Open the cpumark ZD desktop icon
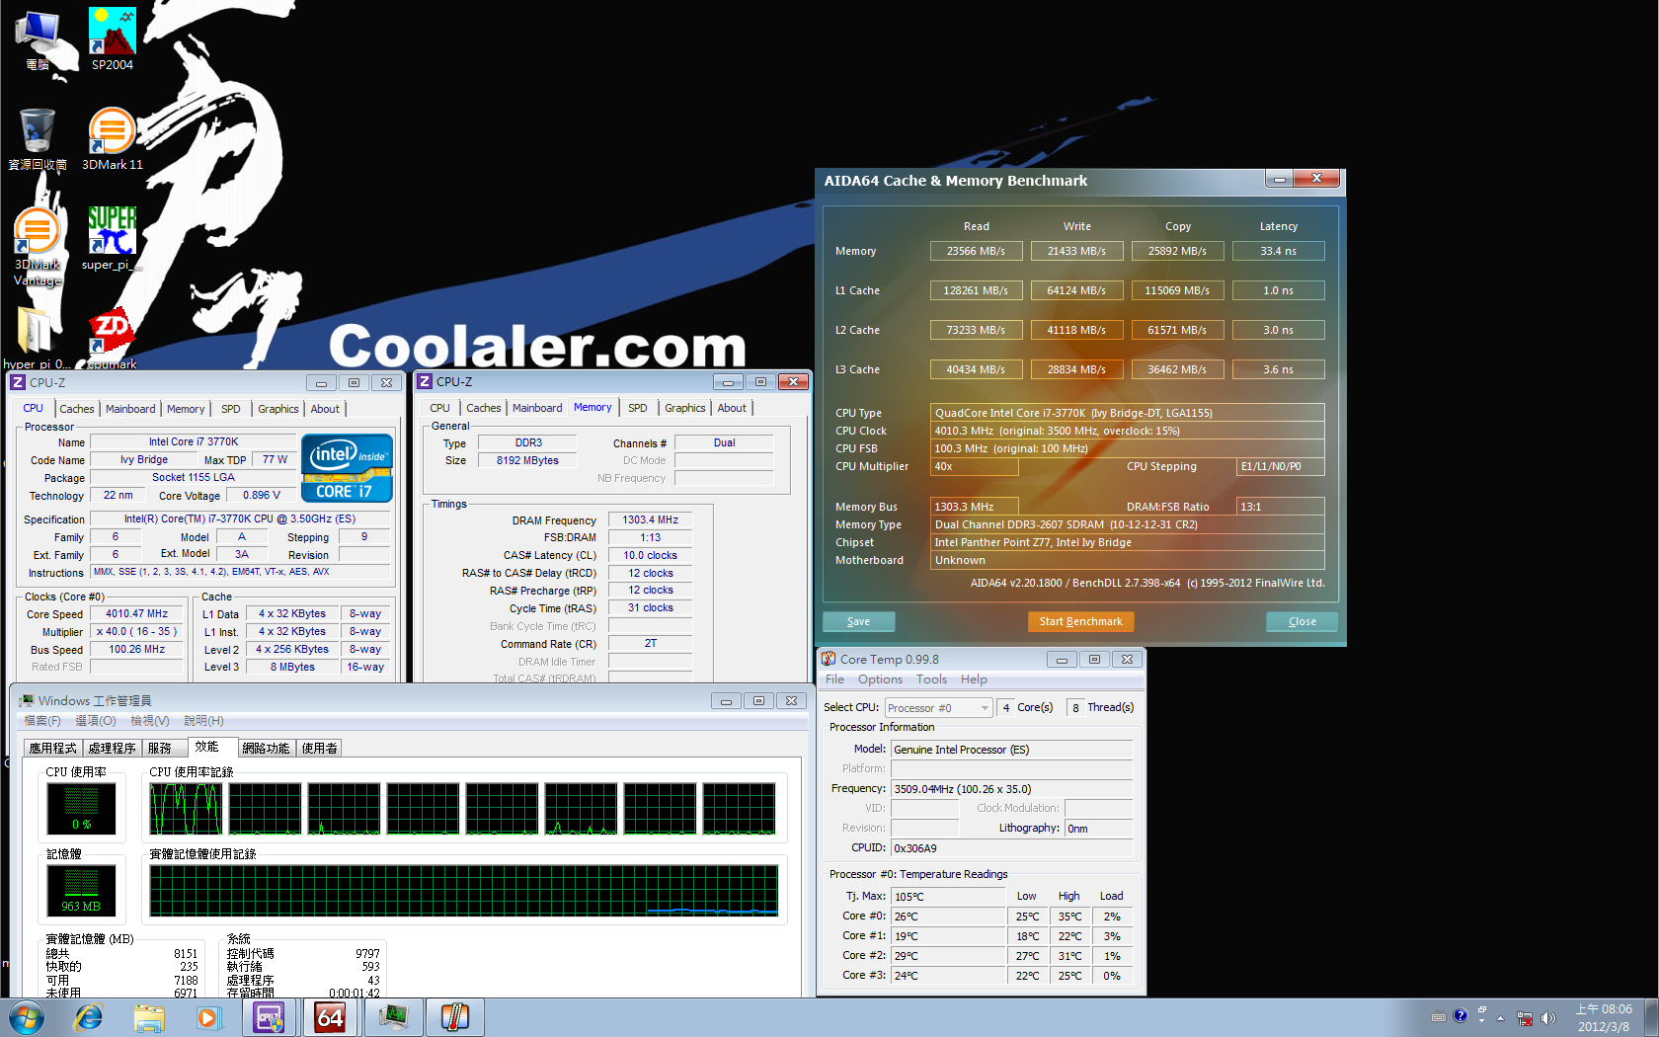Viewport: 1659px width, 1037px height. (x=112, y=338)
